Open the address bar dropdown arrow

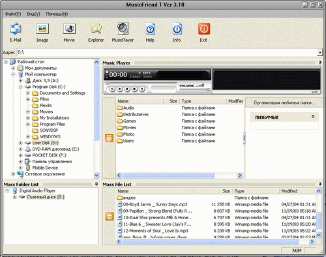(319, 52)
